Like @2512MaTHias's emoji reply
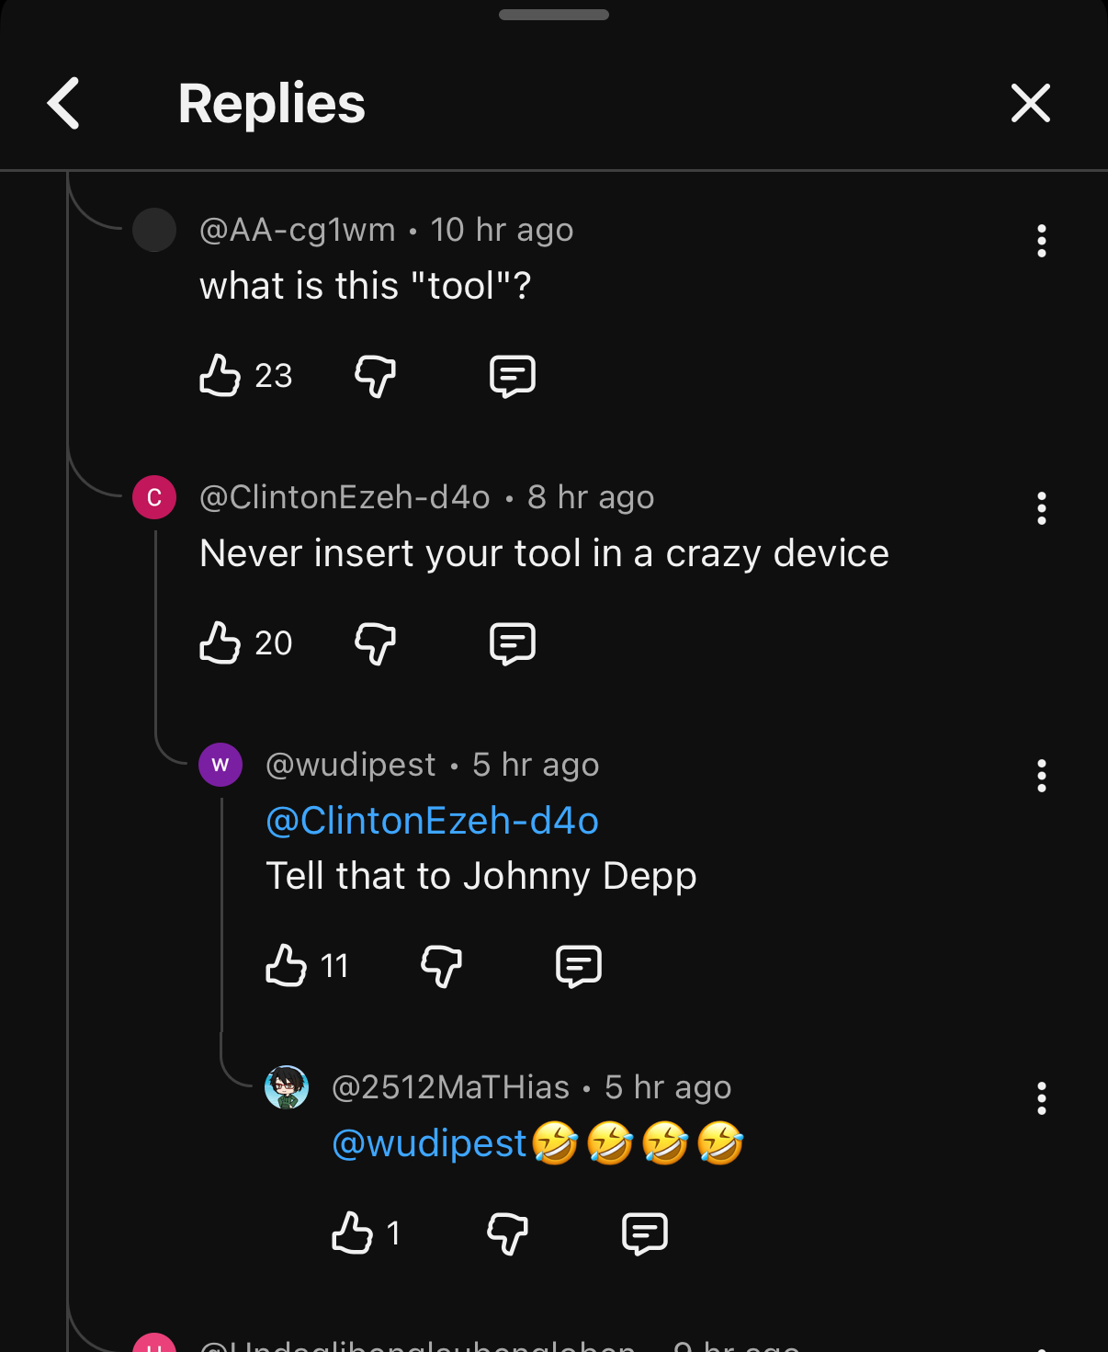Viewport: 1108px width, 1352px height. click(352, 1233)
